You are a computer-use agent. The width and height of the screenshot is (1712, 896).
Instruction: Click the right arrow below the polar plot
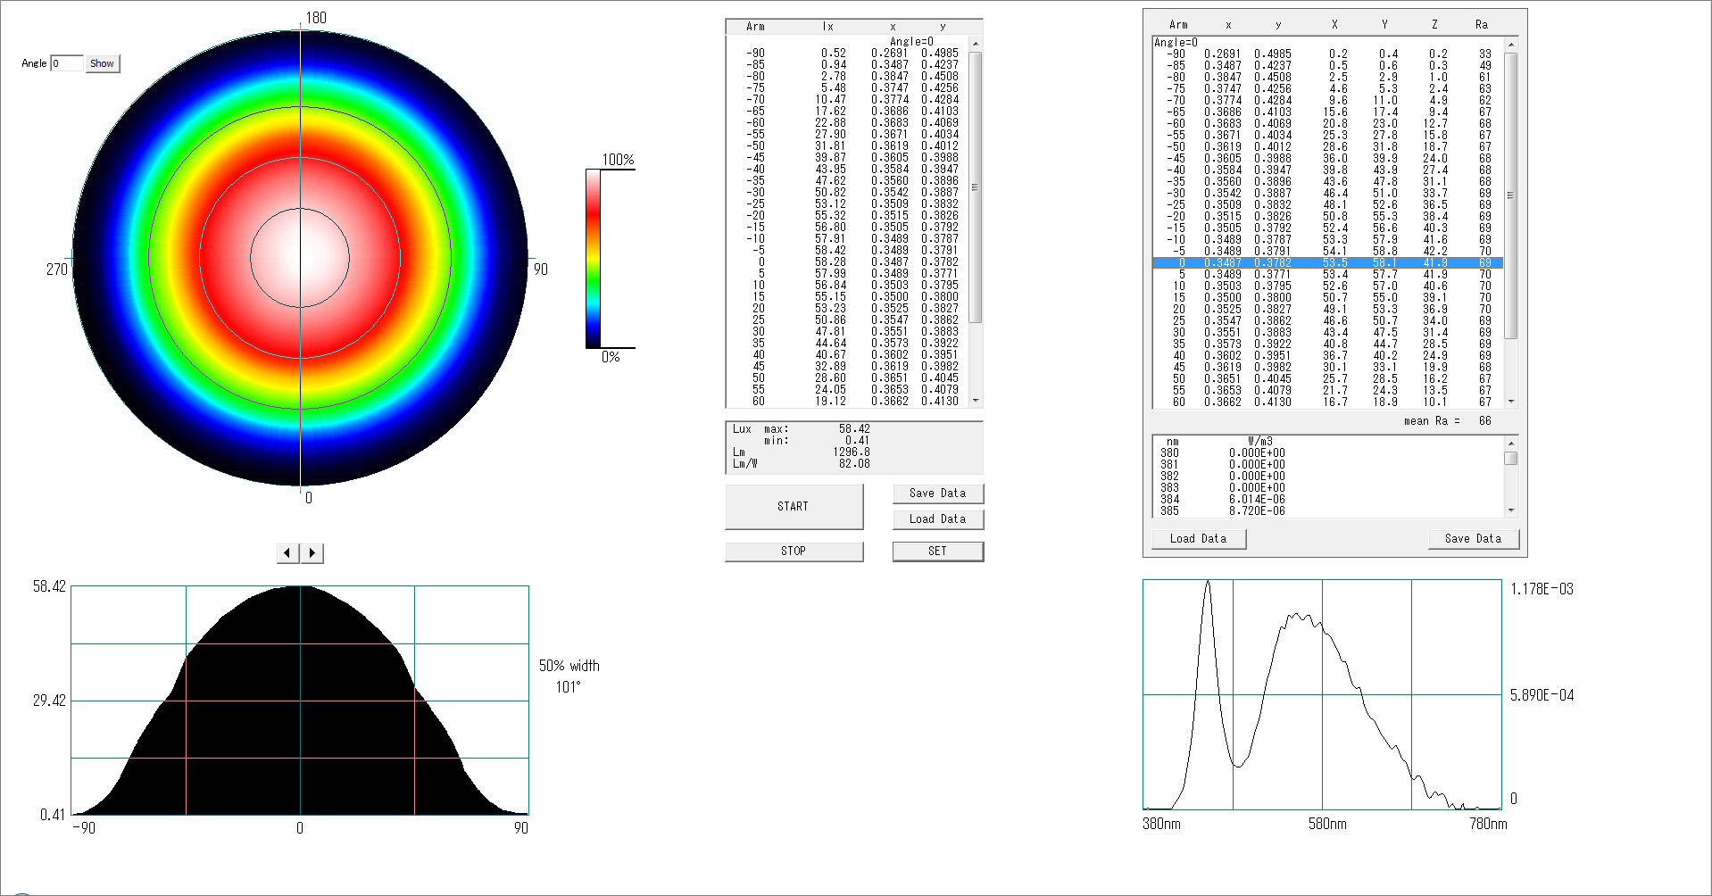point(312,553)
